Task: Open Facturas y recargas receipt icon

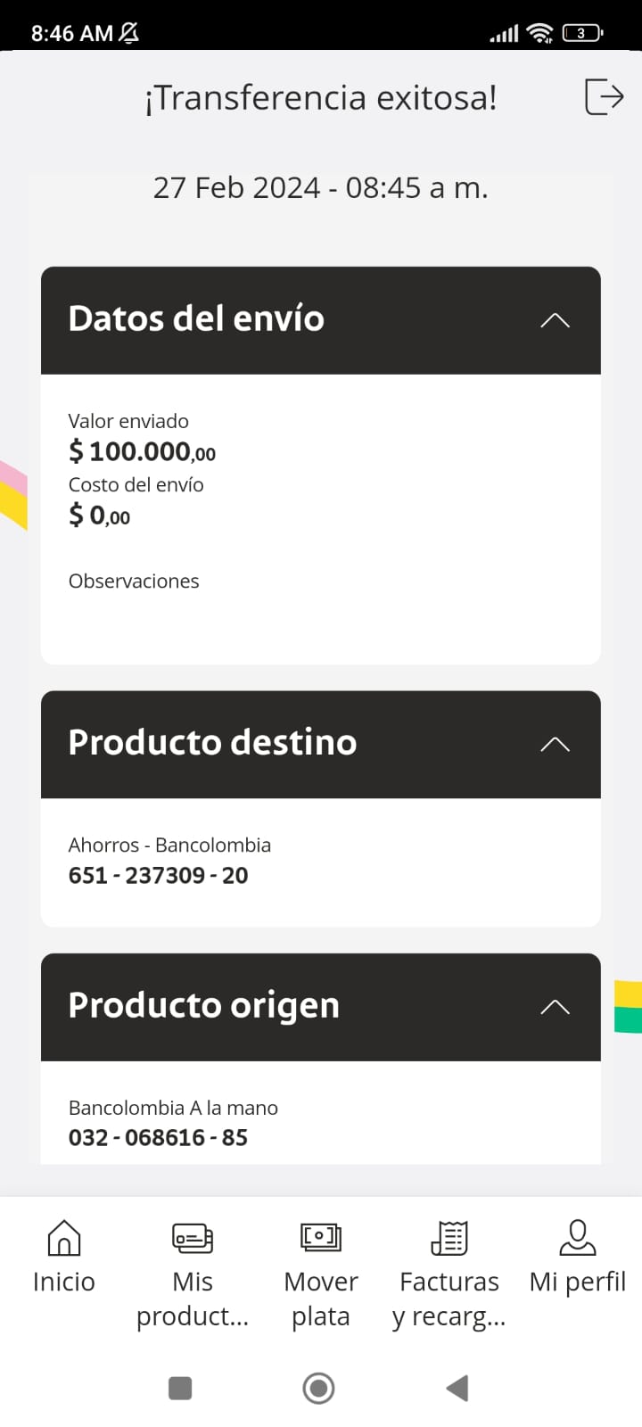Action: 449,1238
